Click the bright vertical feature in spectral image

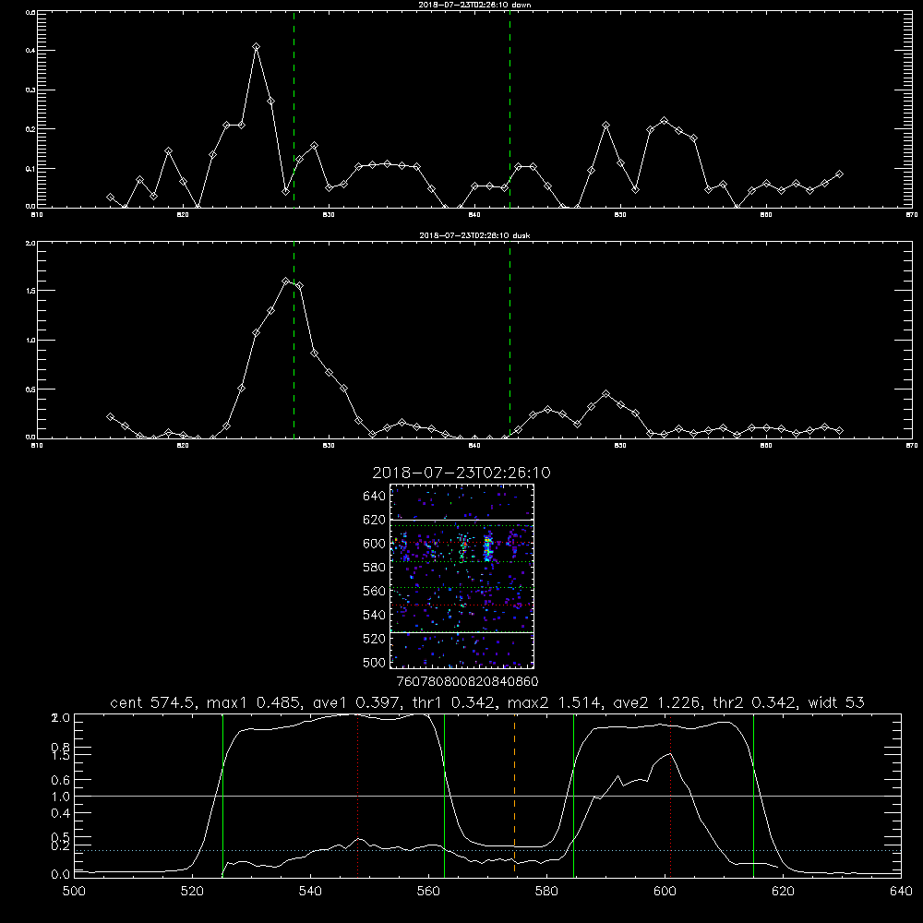click(x=487, y=546)
